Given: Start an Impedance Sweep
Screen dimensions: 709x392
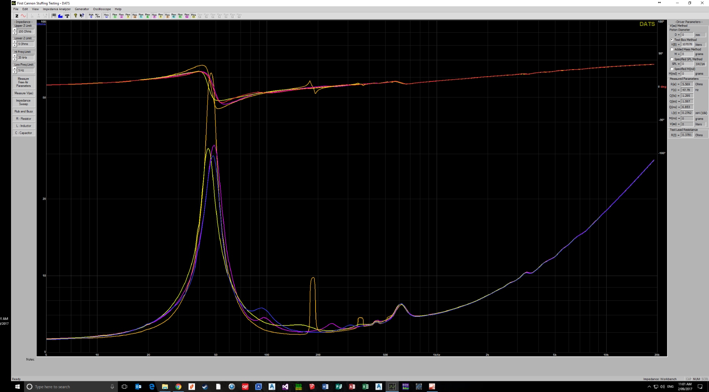Looking at the screenshot, I should point(24,102).
